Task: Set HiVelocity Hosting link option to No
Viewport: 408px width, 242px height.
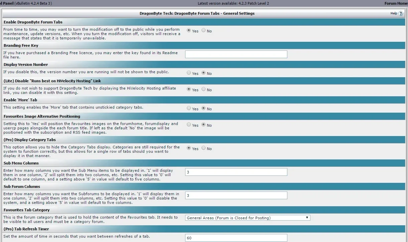Action: click(x=203, y=89)
